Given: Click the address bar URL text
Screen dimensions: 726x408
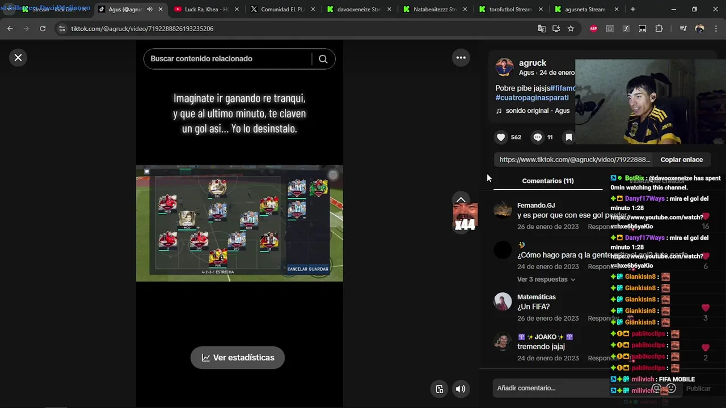Looking at the screenshot, I should click(142, 28).
